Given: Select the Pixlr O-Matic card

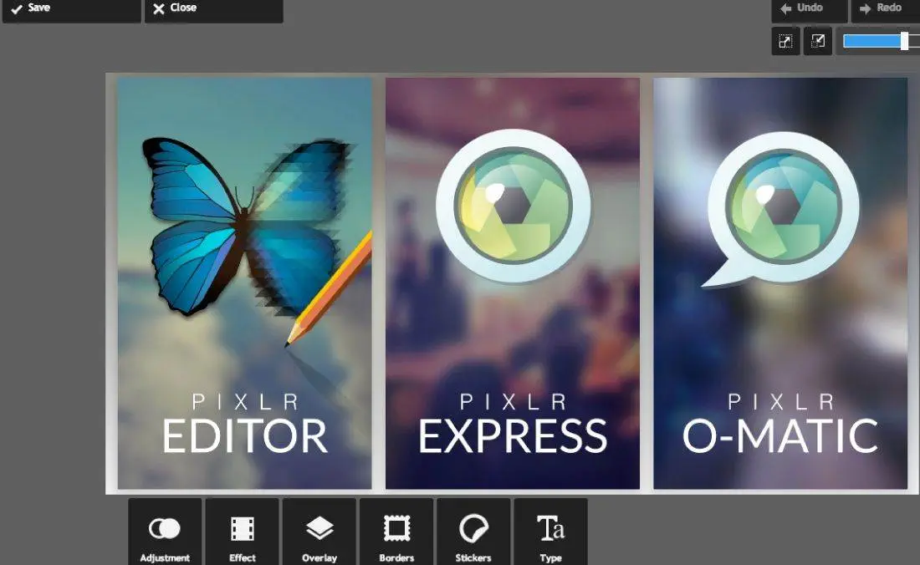Looking at the screenshot, I should tap(780, 283).
